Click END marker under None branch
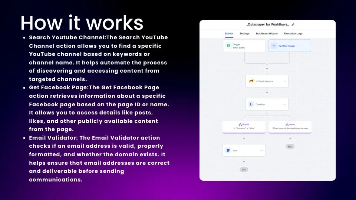Image resolution: width=356 pixels, height=200 pixels. click(x=290, y=147)
